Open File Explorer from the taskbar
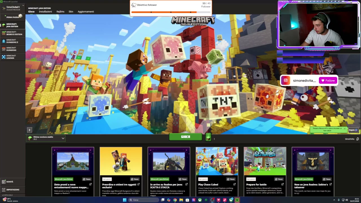 181,200
